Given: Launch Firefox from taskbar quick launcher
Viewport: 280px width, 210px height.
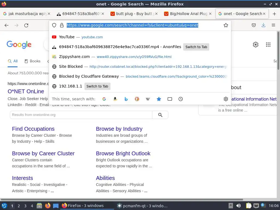Looking at the screenshot, I should 48,206.
